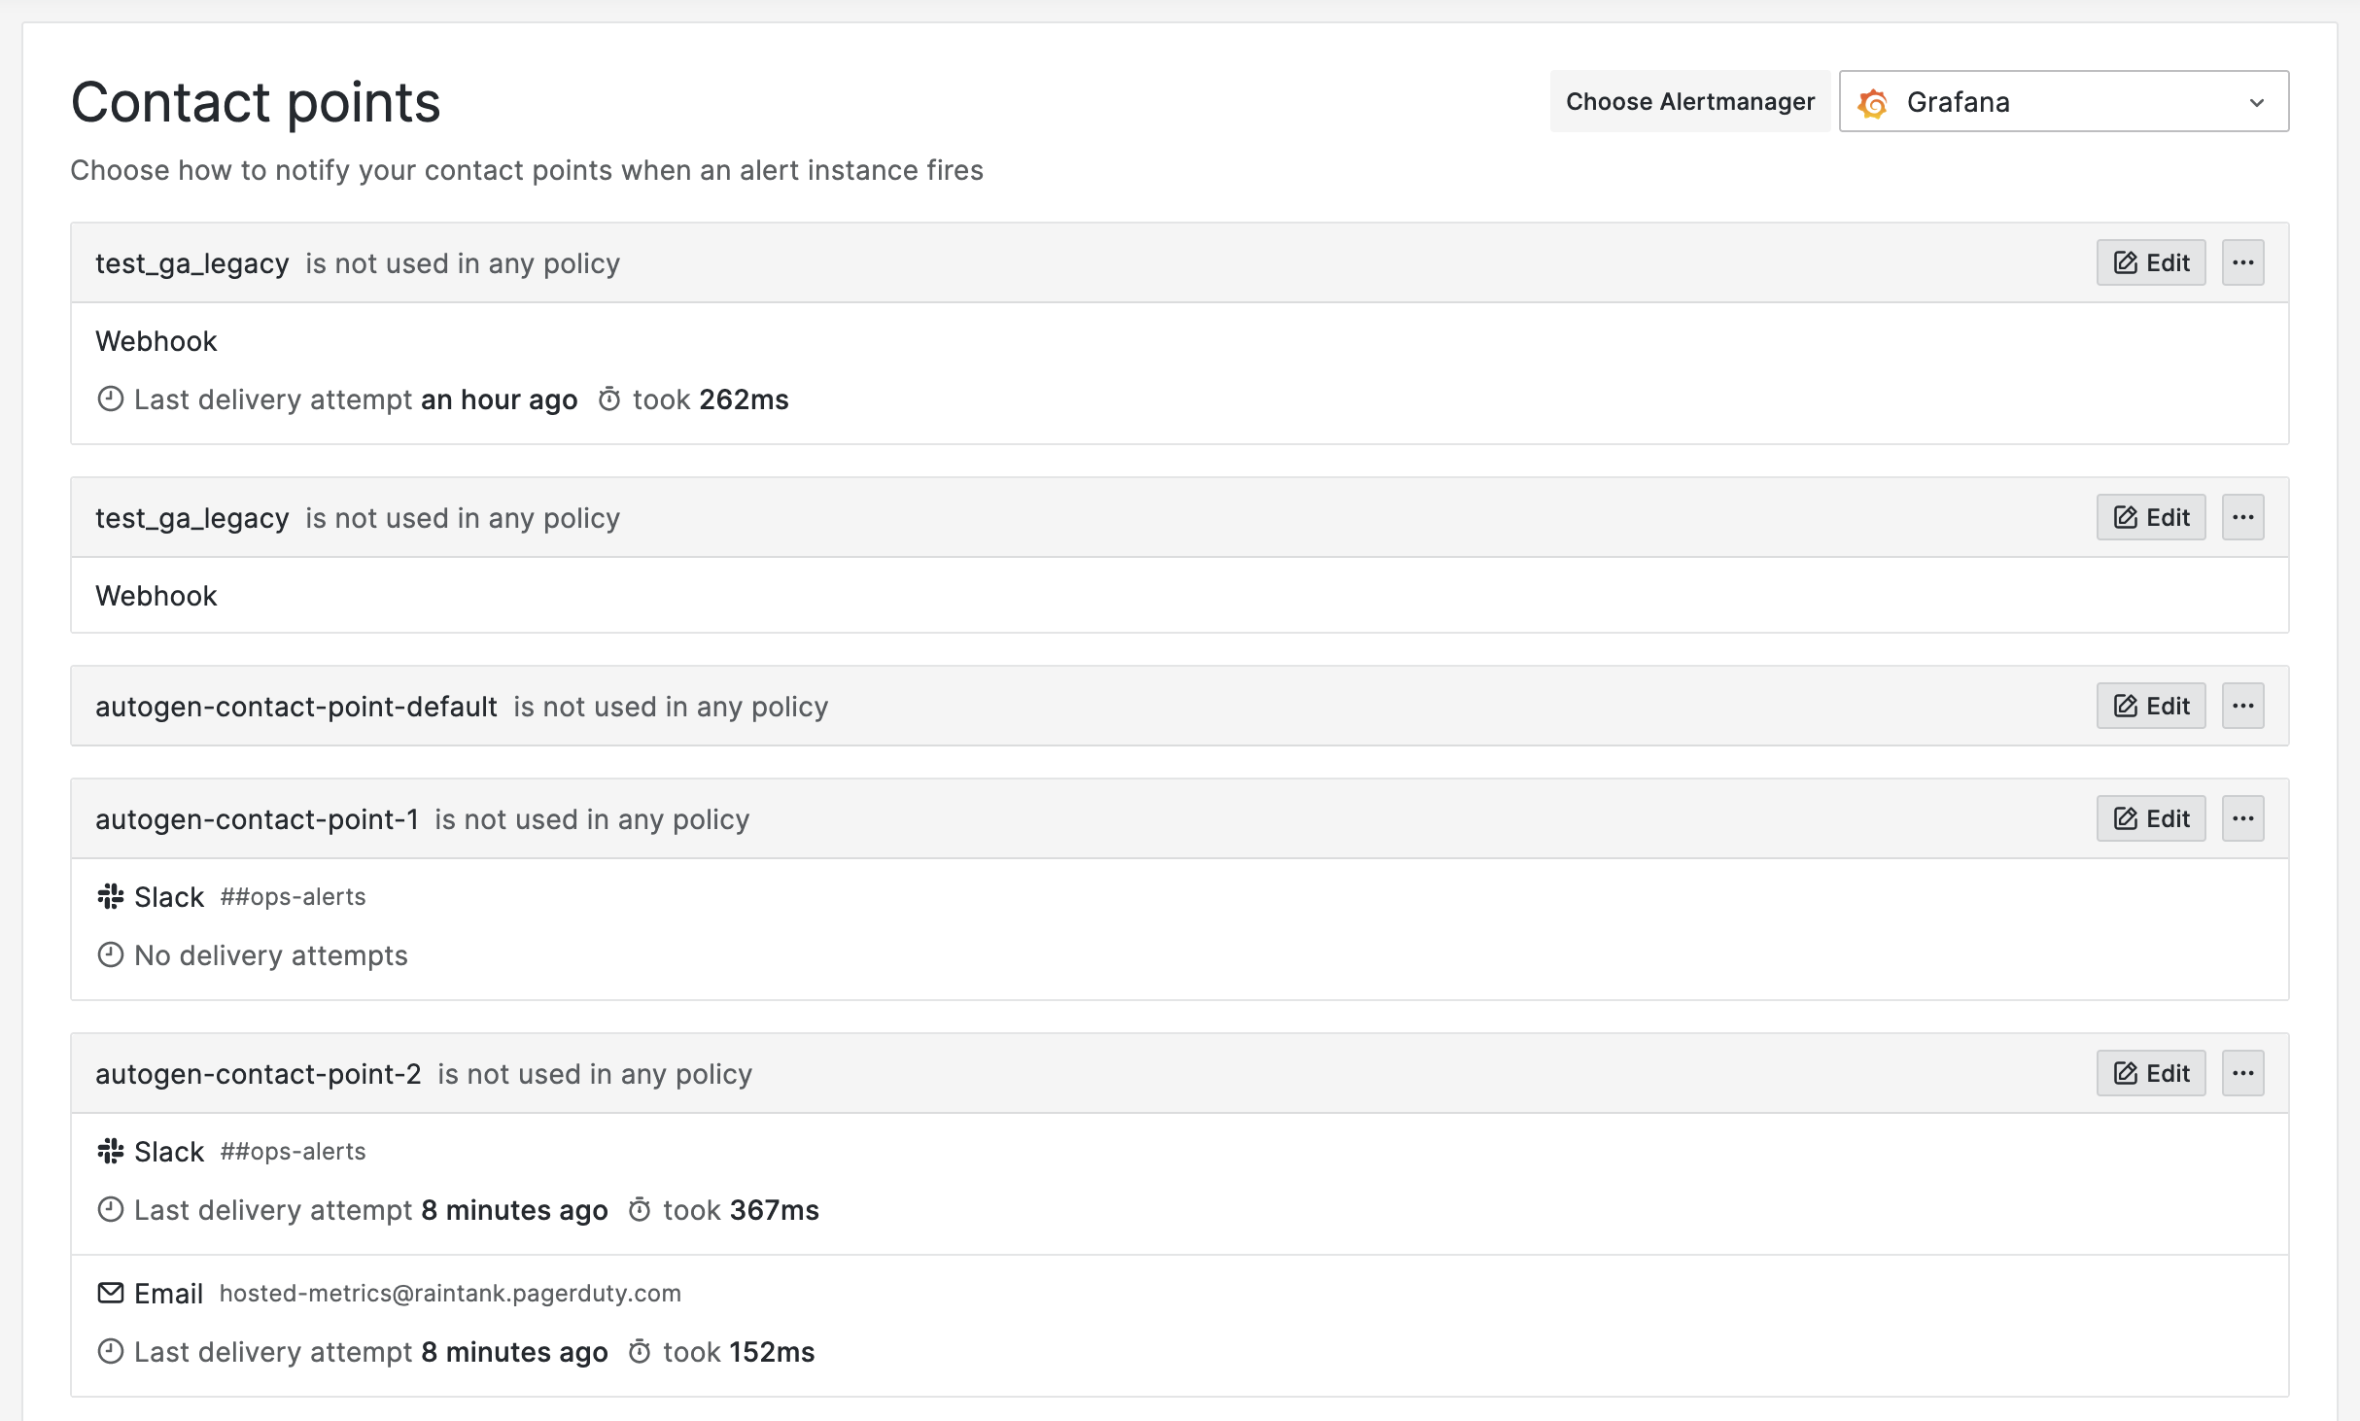Screen dimensions: 2360x1421
Task: Click the Grafana logo in the Alertmanager selector
Action: pyautogui.click(x=1875, y=101)
